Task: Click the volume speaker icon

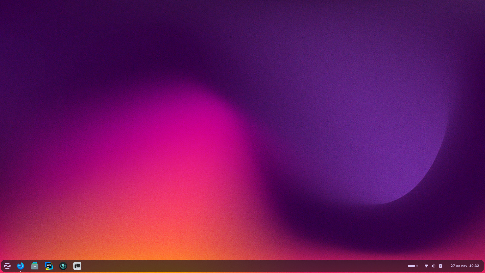Action: 433,266
